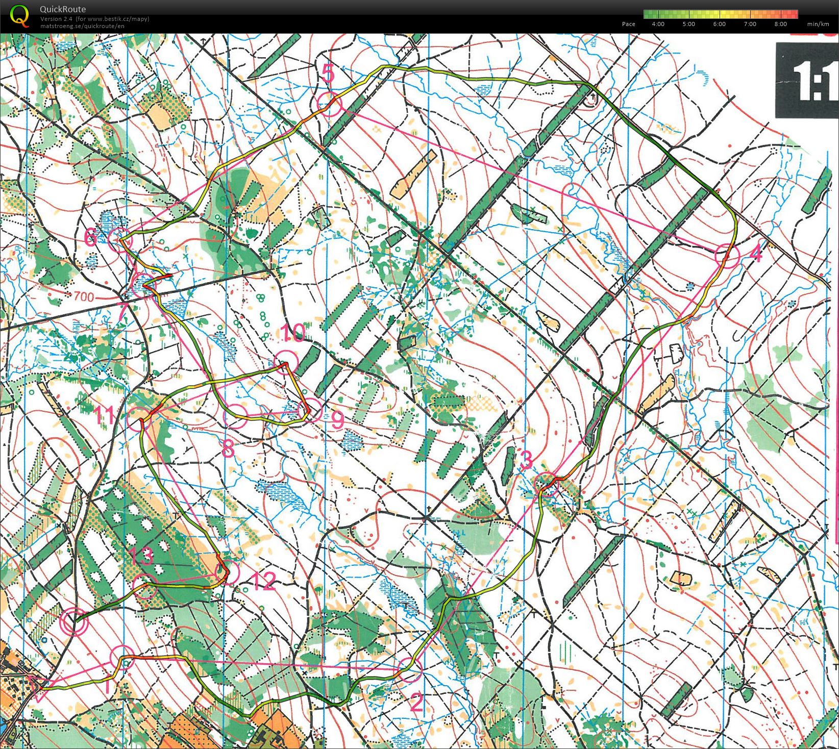Click the min/km unit label
The image size is (839, 749).
click(819, 24)
